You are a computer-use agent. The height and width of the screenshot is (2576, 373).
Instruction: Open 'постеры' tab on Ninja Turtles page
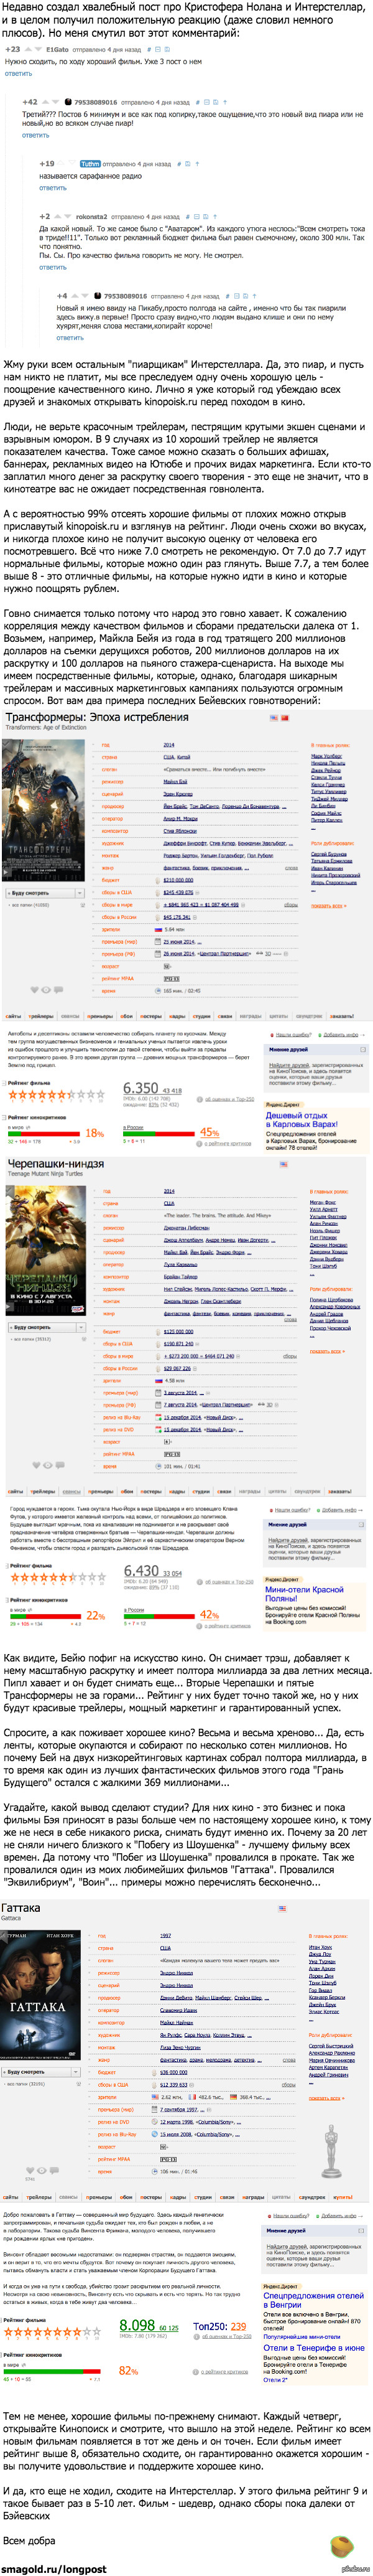150,1491
